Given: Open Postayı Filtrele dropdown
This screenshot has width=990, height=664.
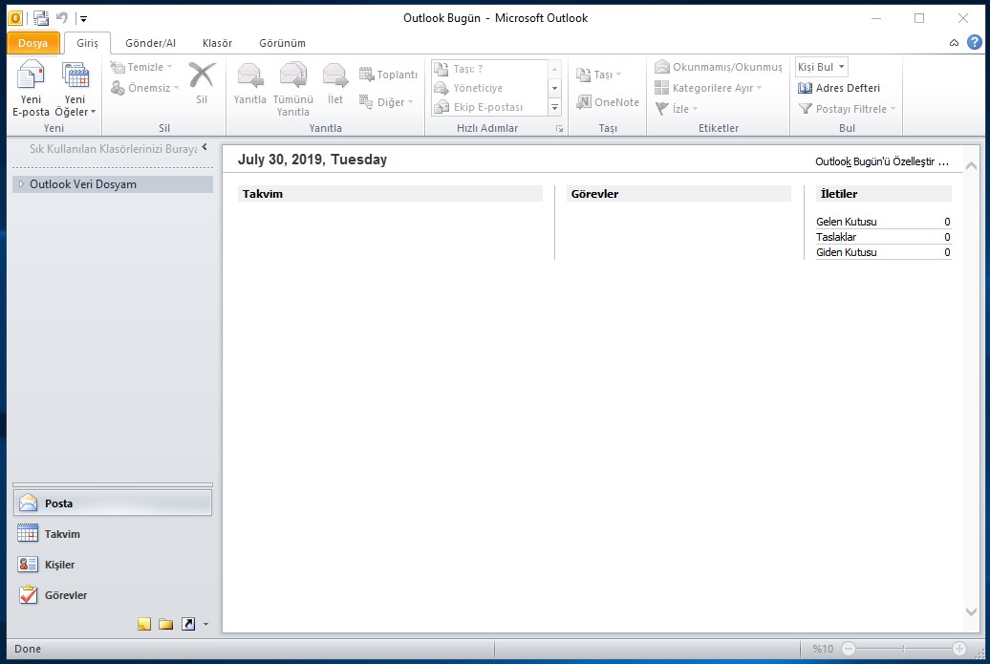Looking at the screenshot, I should pyautogui.click(x=847, y=109).
